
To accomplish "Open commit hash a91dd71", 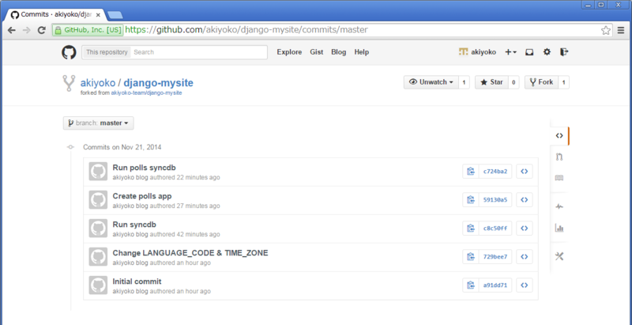I will (x=495, y=285).
